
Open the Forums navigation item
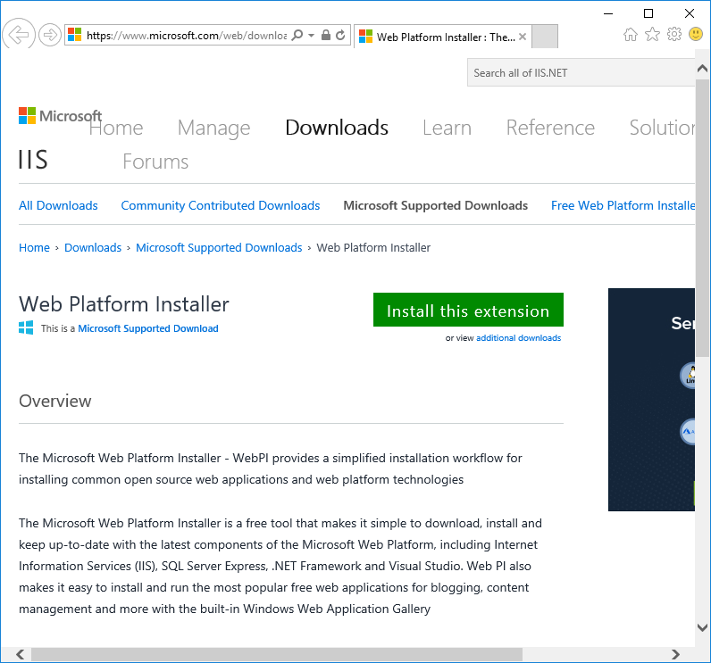coord(155,162)
